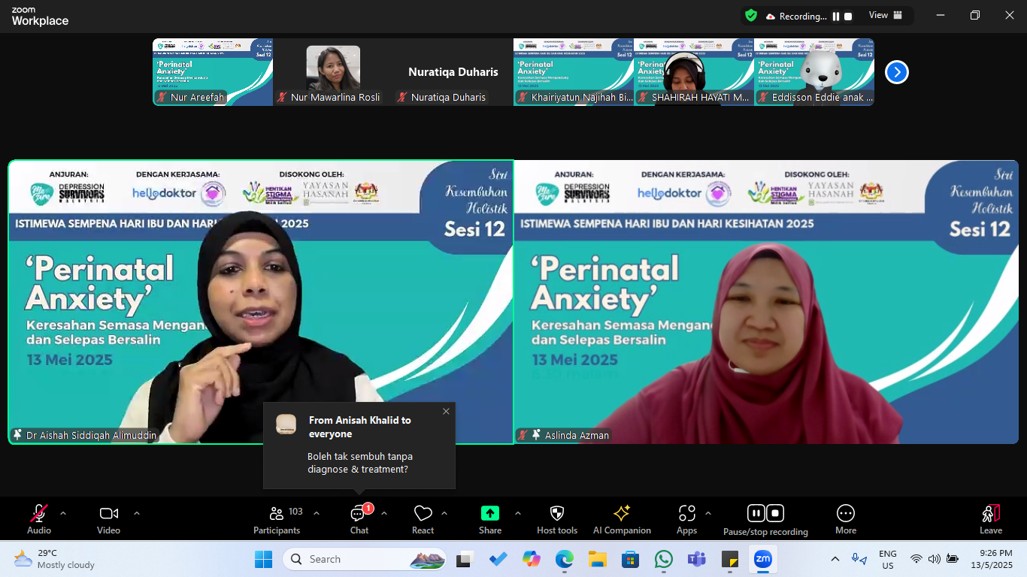Check the battery status icon
The height and width of the screenshot is (577, 1027).
coord(953,559)
